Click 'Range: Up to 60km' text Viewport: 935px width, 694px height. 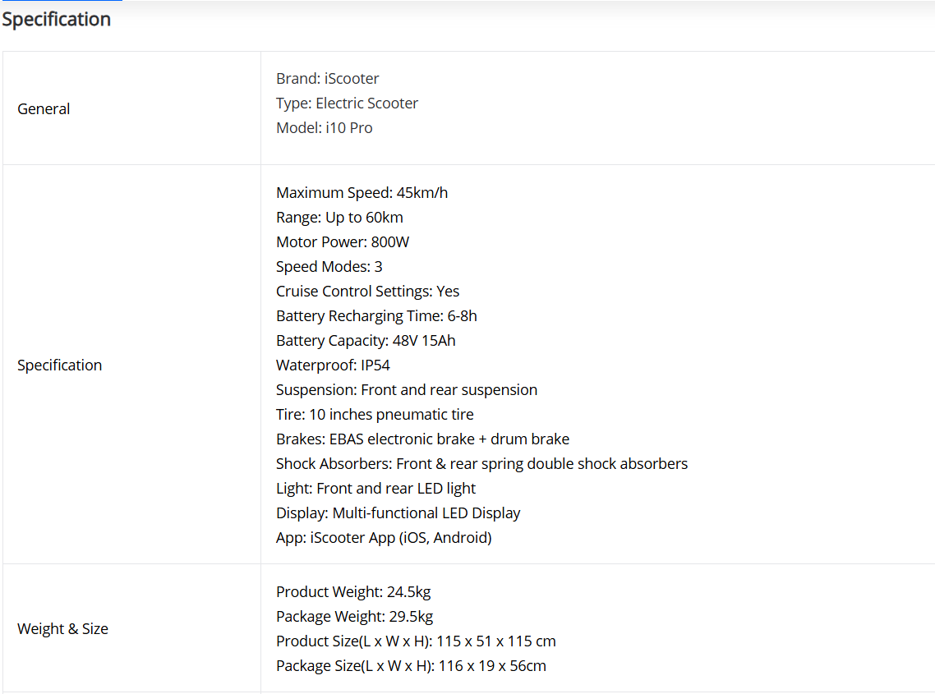[x=339, y=217]
